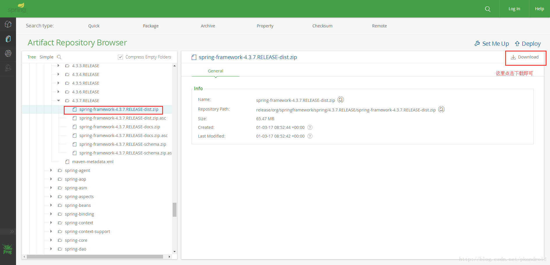The width and height of the screenshot is (550, 265).
Task: Open the Builds icon in the left sidebar
Action: coord(8,54)
